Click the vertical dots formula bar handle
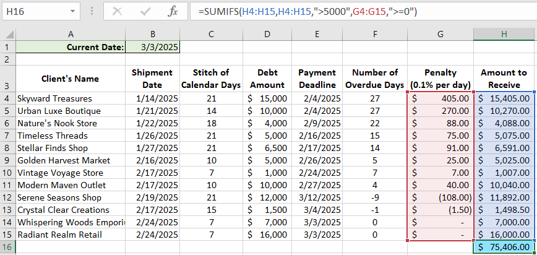Image resolution: width=537 pixels, height=255 pixels. click(92, 11)
